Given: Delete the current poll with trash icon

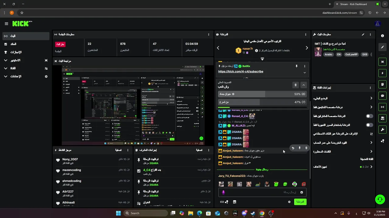Looking at the screenshot, I should 295,85.
